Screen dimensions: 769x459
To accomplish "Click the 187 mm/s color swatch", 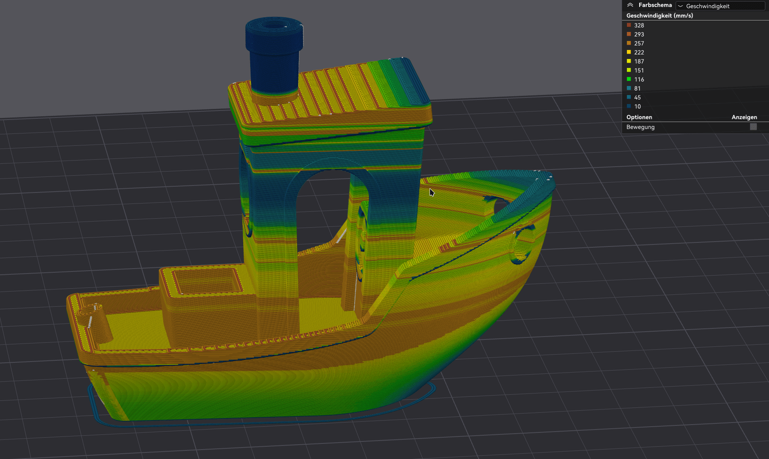I will click(x=629, y=61).
